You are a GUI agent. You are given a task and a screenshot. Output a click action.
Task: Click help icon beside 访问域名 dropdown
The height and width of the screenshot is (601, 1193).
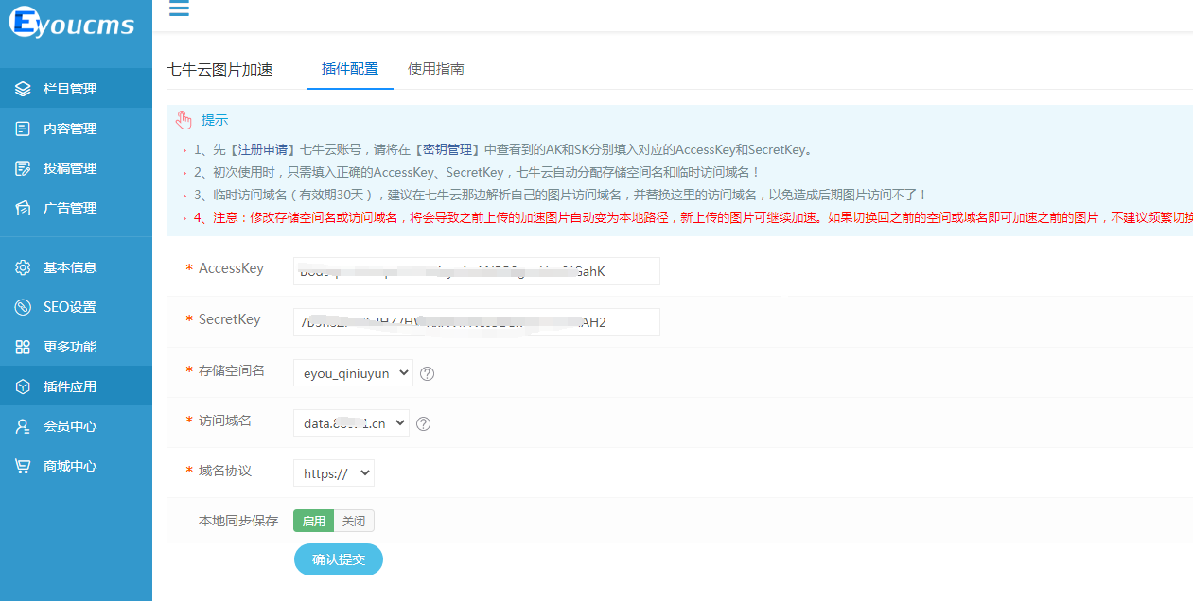click(x=423, y=423)
